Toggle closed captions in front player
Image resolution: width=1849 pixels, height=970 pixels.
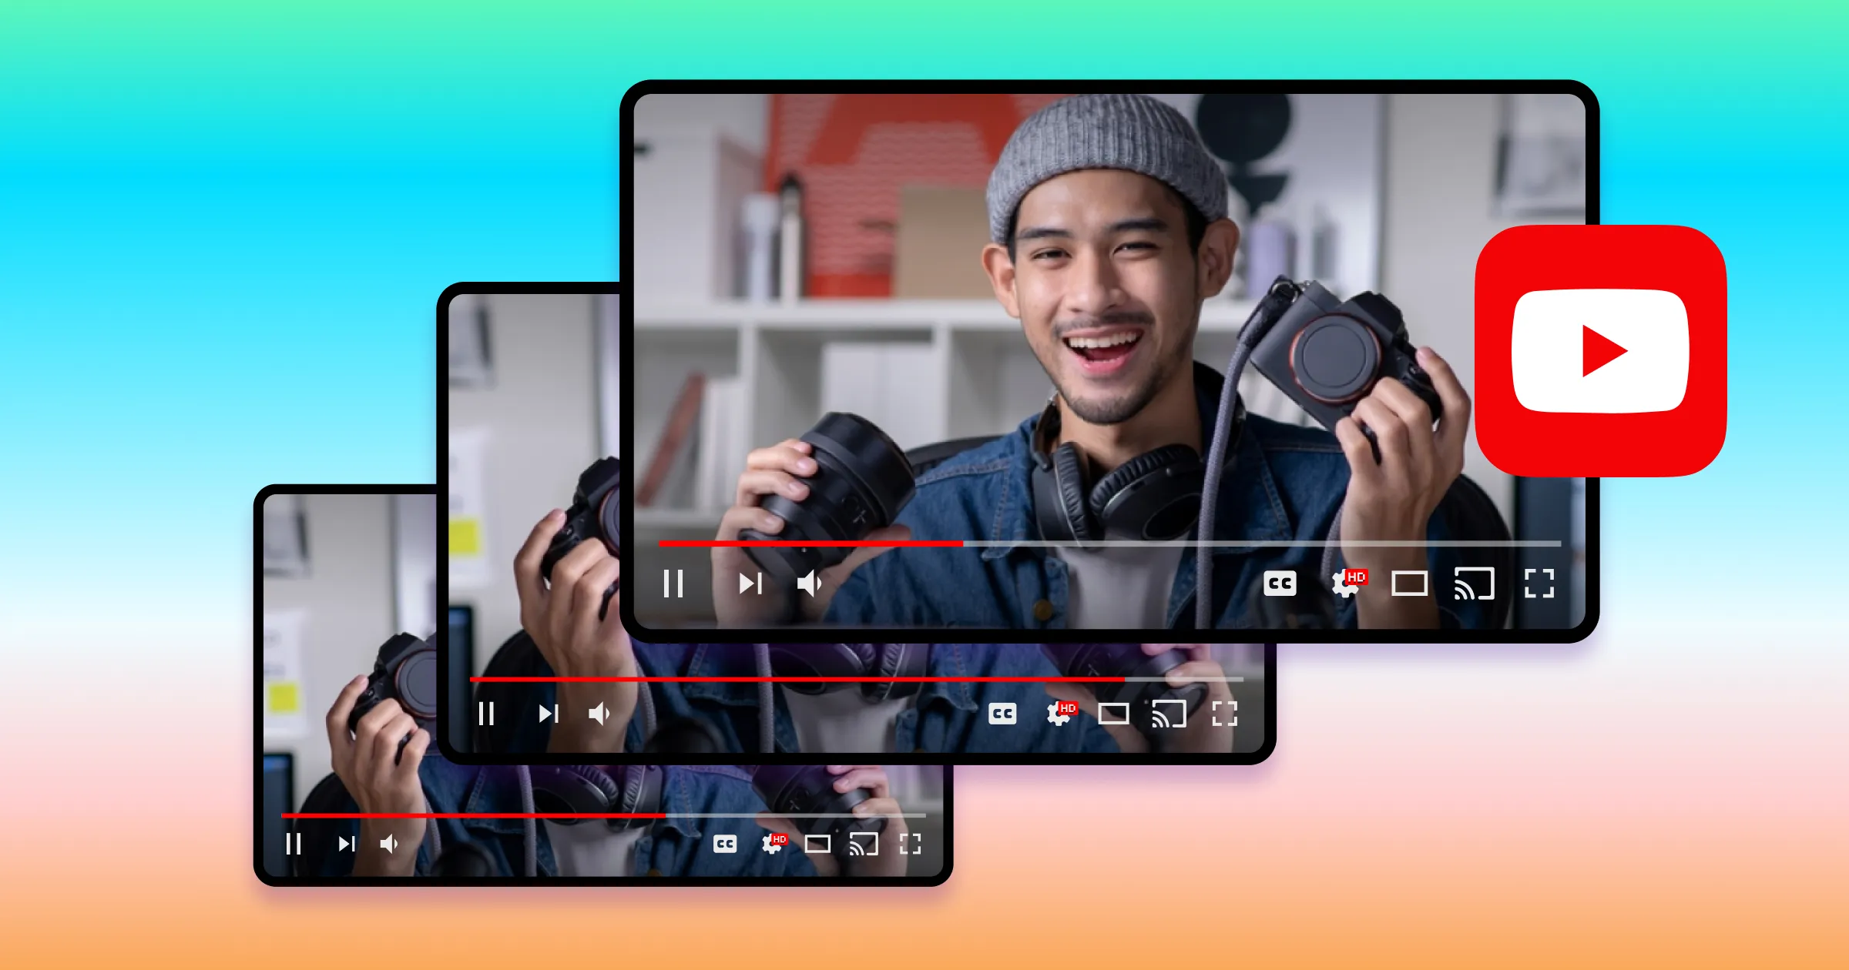(1280, 584)
